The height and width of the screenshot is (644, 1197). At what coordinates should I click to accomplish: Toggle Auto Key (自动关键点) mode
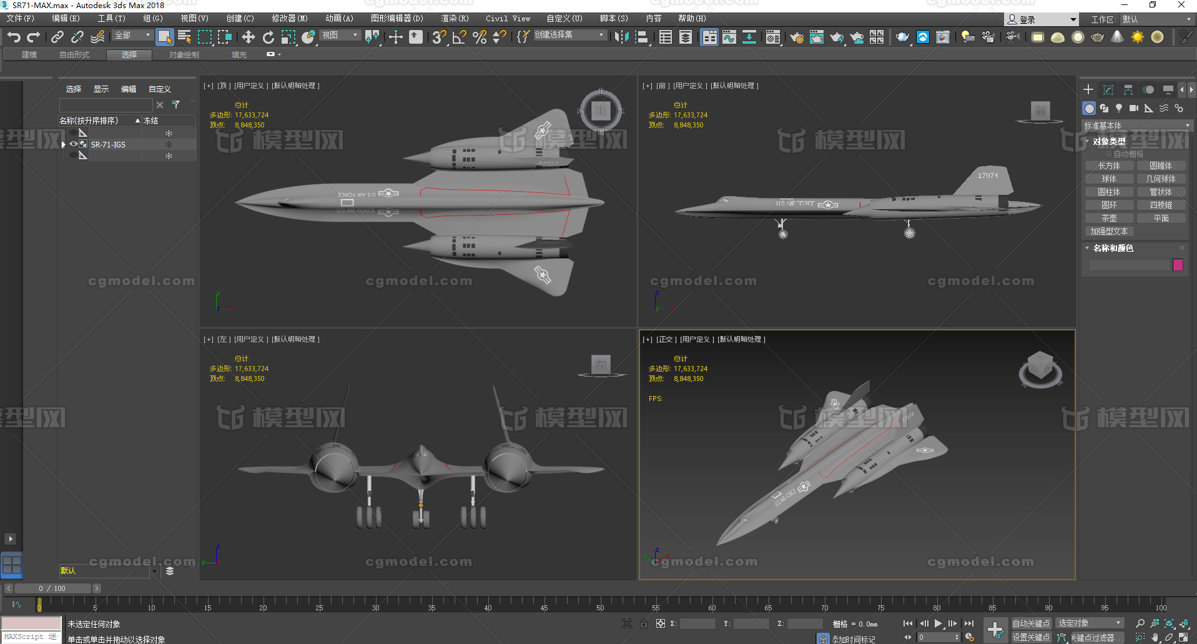coord(1031,623)
